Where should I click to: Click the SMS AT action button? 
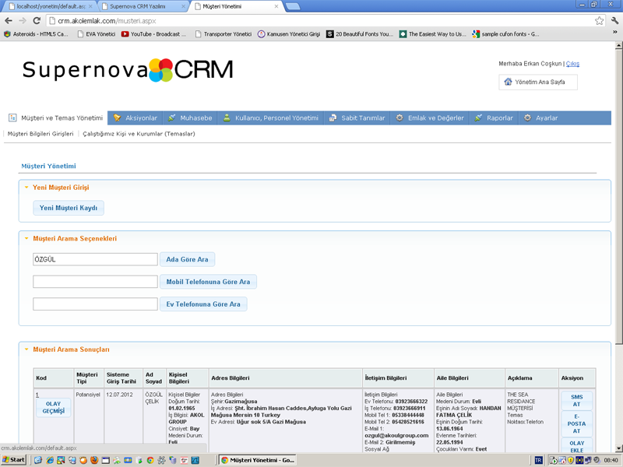pyautogui.click(x=576, y=401)
